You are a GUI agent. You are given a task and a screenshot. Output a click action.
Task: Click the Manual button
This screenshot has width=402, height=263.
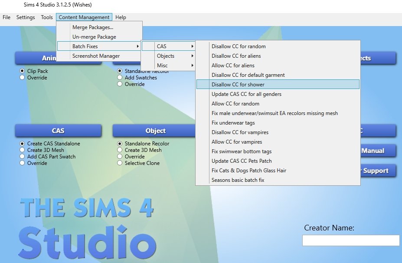(x=378, y=151)
